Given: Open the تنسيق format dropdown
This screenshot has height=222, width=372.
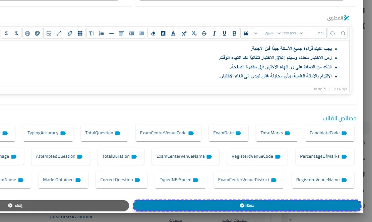Looking at the screenshot, I should click(264, 33).
